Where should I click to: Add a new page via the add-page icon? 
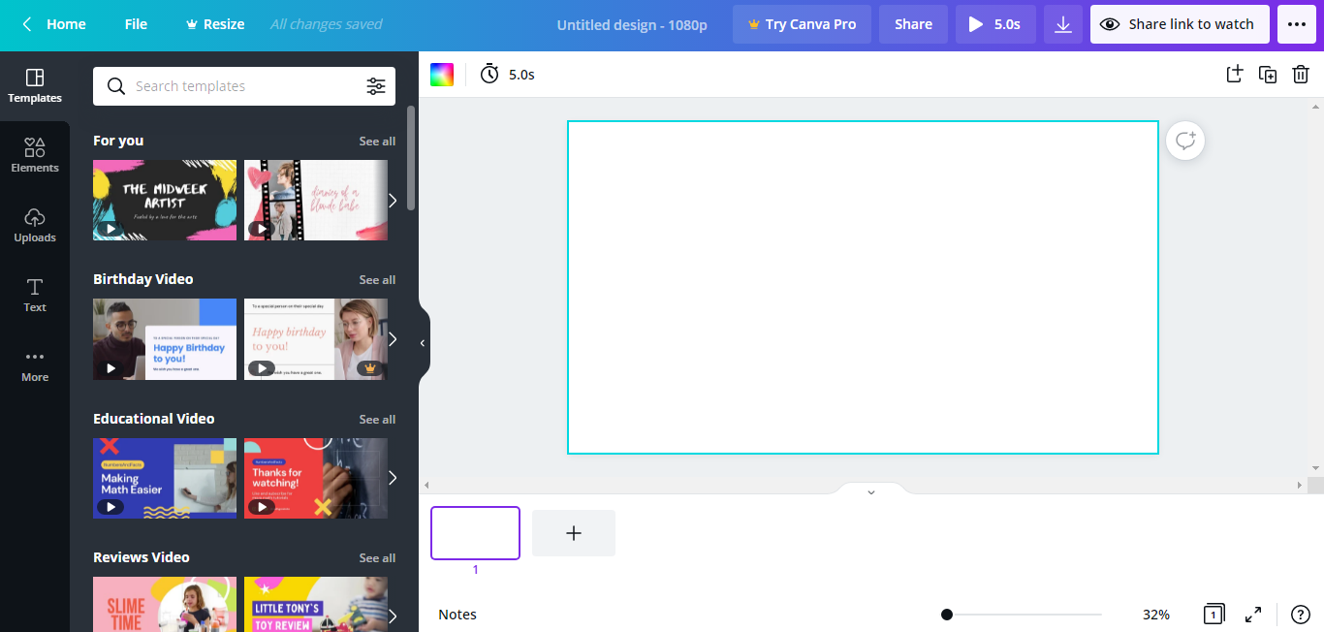click(1234, 74)
